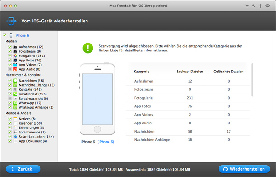Image resolution: width=276 pixels, height=177 pixels.
Task: Select Sprachnachricht (0) in sidebar
Action: (x=34, y=99)
